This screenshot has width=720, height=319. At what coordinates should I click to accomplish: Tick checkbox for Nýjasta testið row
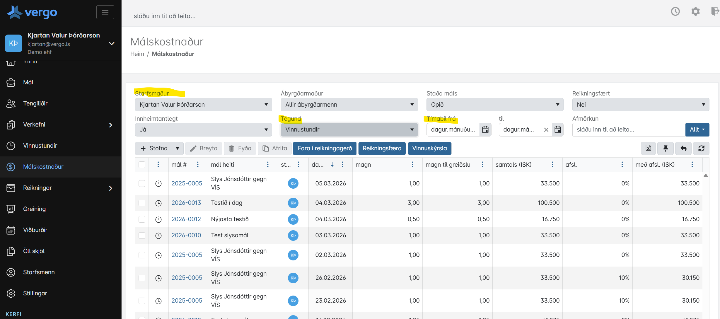coord(142,219)
